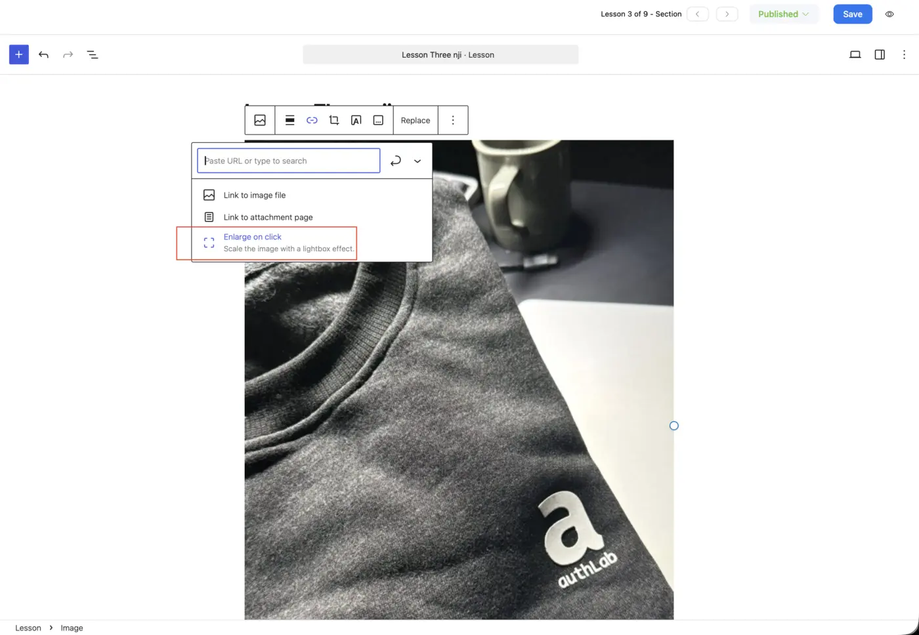Screen dimensions: 919x635
Task: Toggle the settings sidebar panel
Action: 880,54
